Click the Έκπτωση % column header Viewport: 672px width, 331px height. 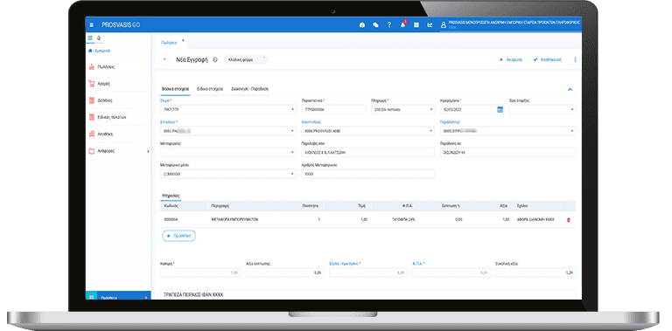pos(451,206)
